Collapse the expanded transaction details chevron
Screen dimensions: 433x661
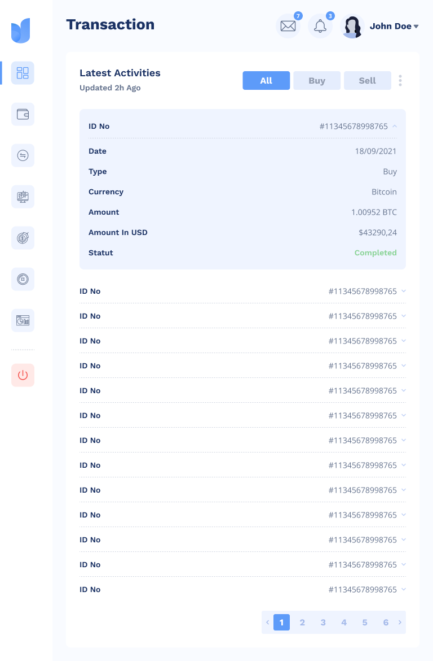(395, 126)
